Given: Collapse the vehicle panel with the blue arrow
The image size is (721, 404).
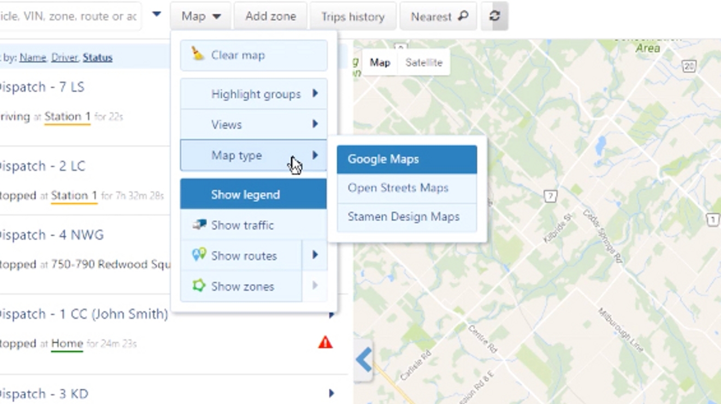Looking at the screenshot, I should click(363, 360).
